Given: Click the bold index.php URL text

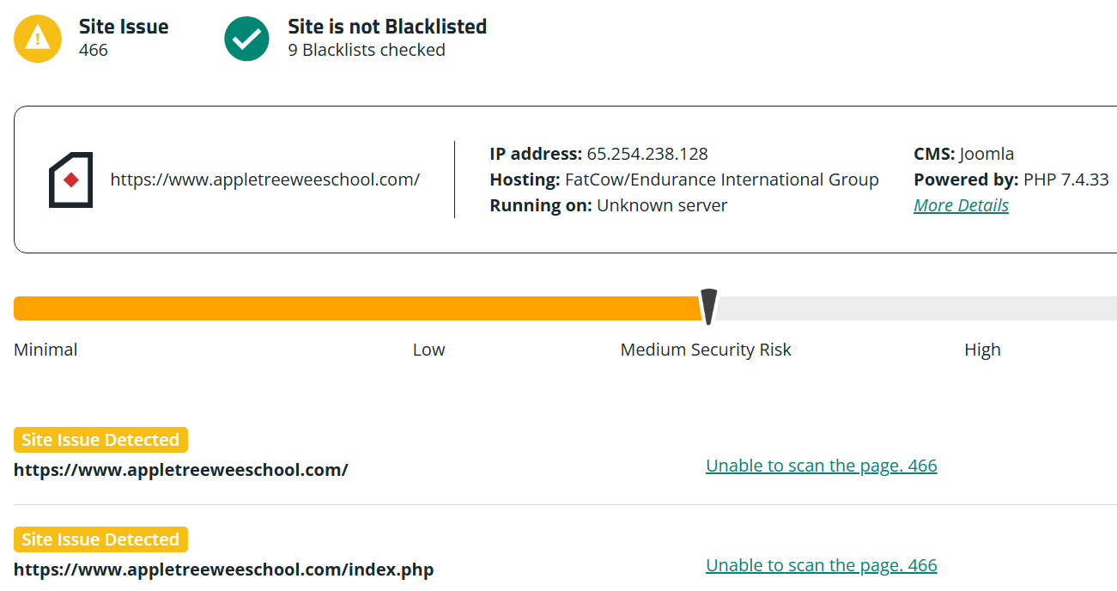Looking at the screenshot, I should [x=223, y=570].
